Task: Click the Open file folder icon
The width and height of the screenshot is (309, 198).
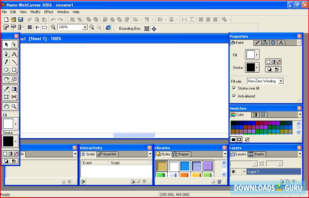Action: tap(13, 19)
